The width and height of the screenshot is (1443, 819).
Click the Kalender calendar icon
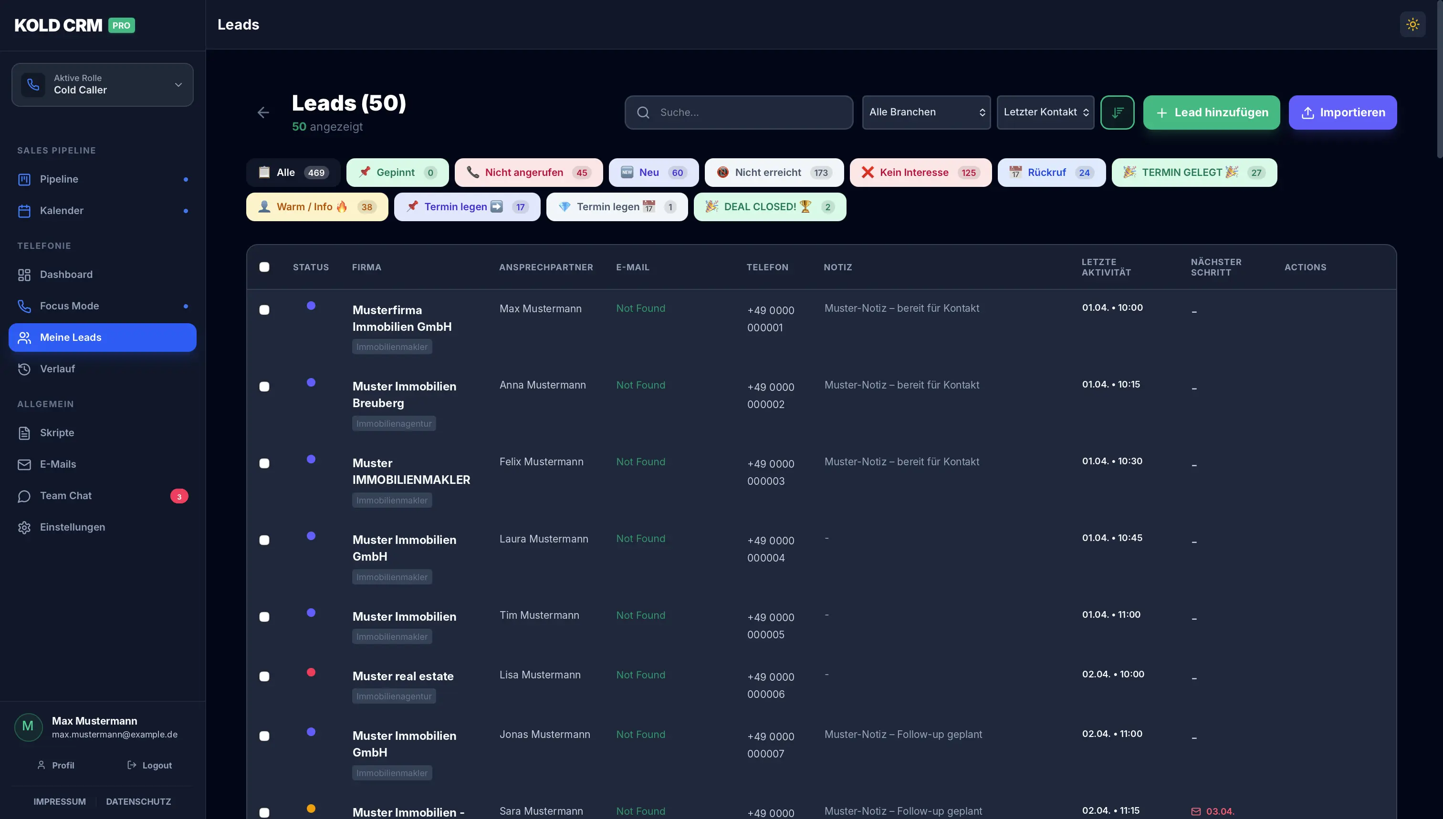point(24,211)
